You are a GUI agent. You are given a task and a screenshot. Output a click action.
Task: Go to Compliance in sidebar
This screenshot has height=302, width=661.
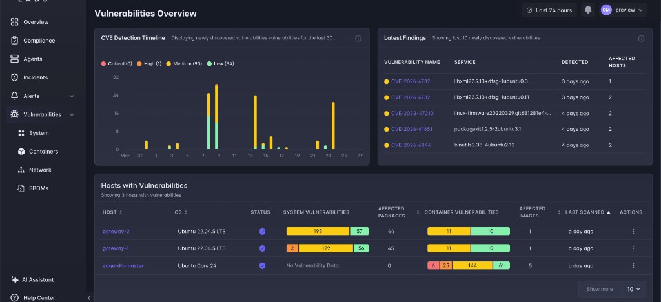point(39,41)
